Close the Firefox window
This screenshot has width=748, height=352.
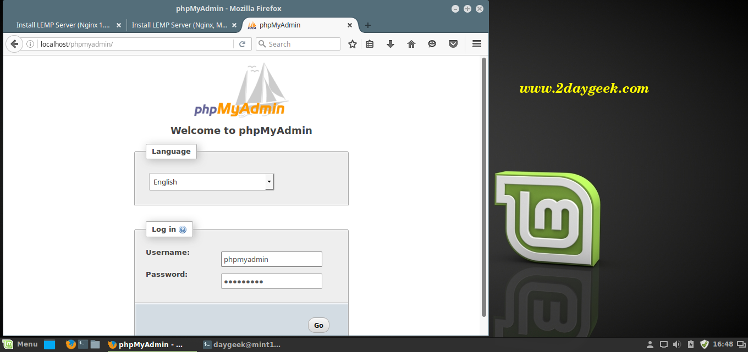(480, 9)
